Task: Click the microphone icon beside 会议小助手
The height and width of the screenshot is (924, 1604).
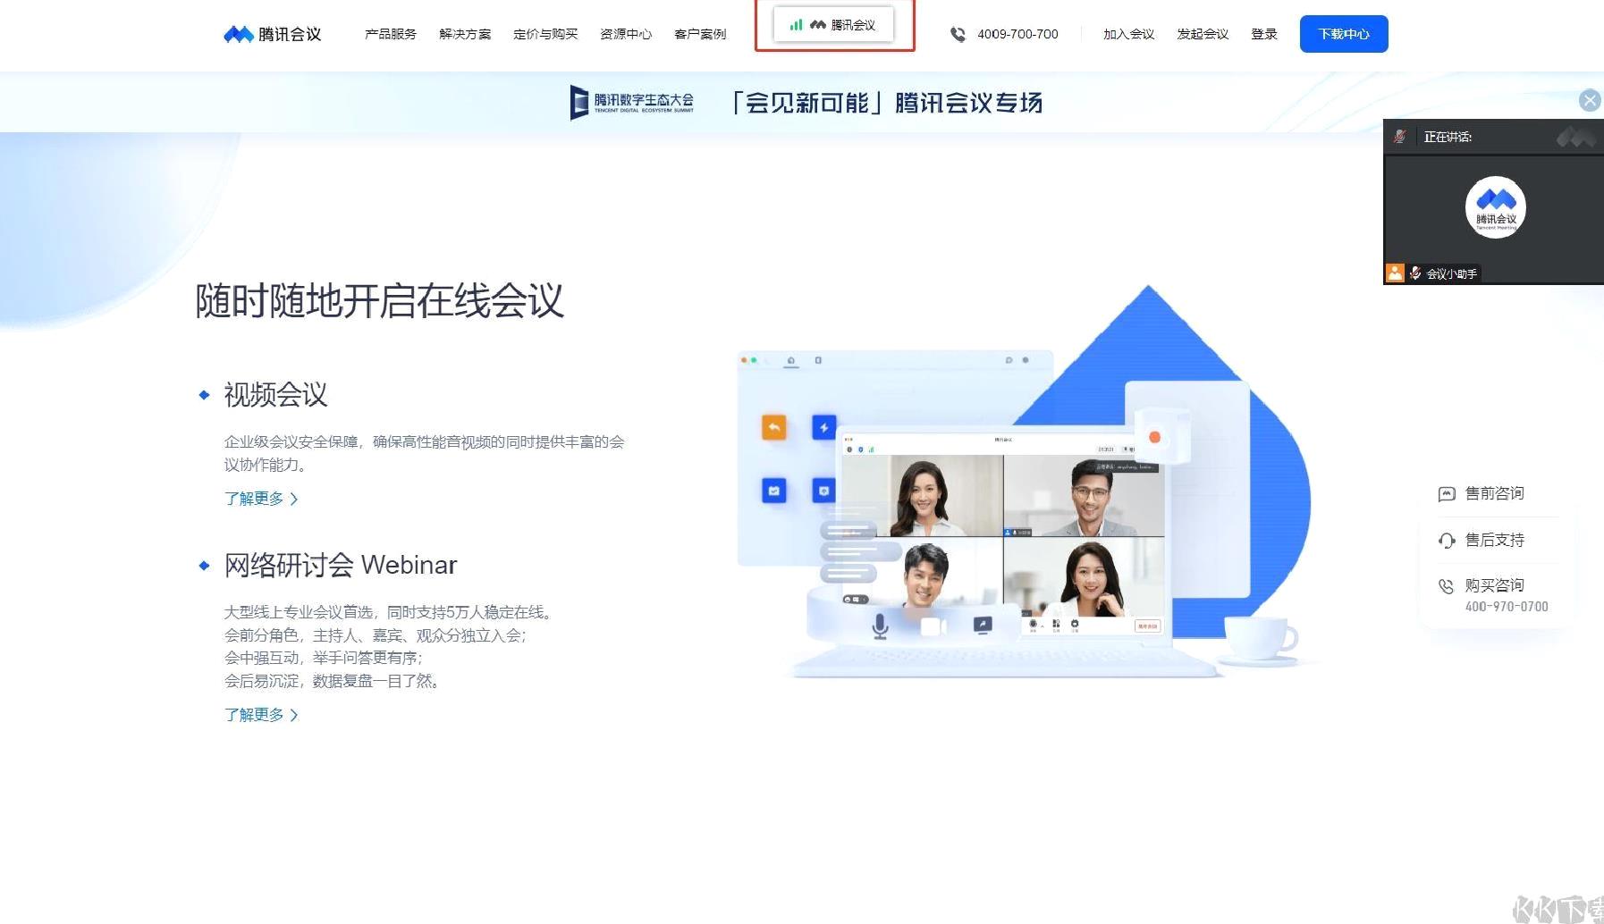Action: 1415,273
